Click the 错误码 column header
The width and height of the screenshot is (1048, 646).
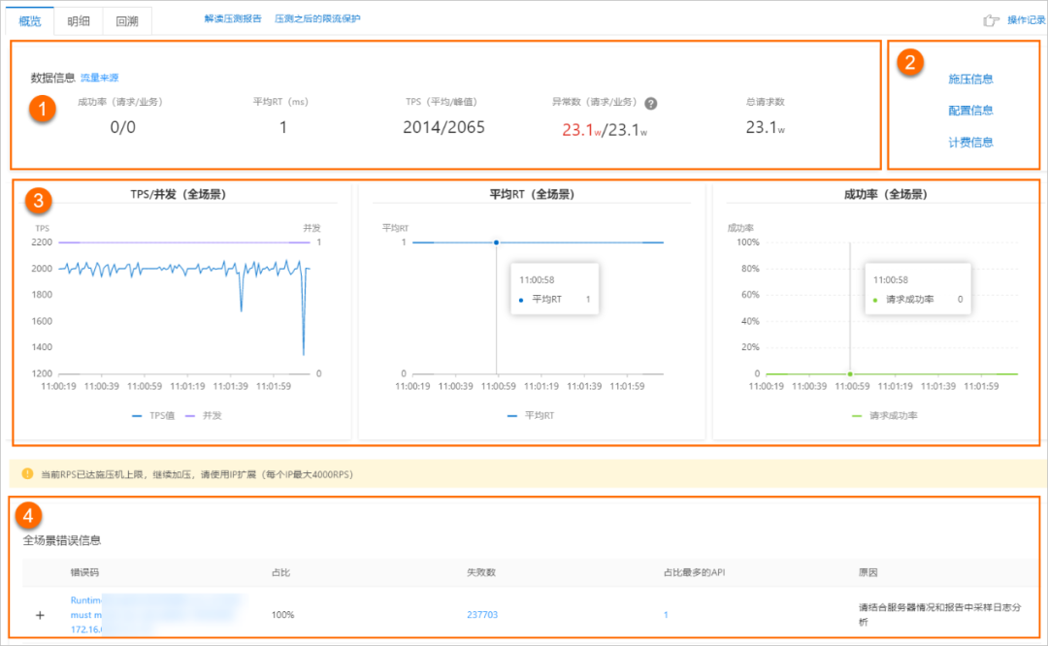click(84, 572)
